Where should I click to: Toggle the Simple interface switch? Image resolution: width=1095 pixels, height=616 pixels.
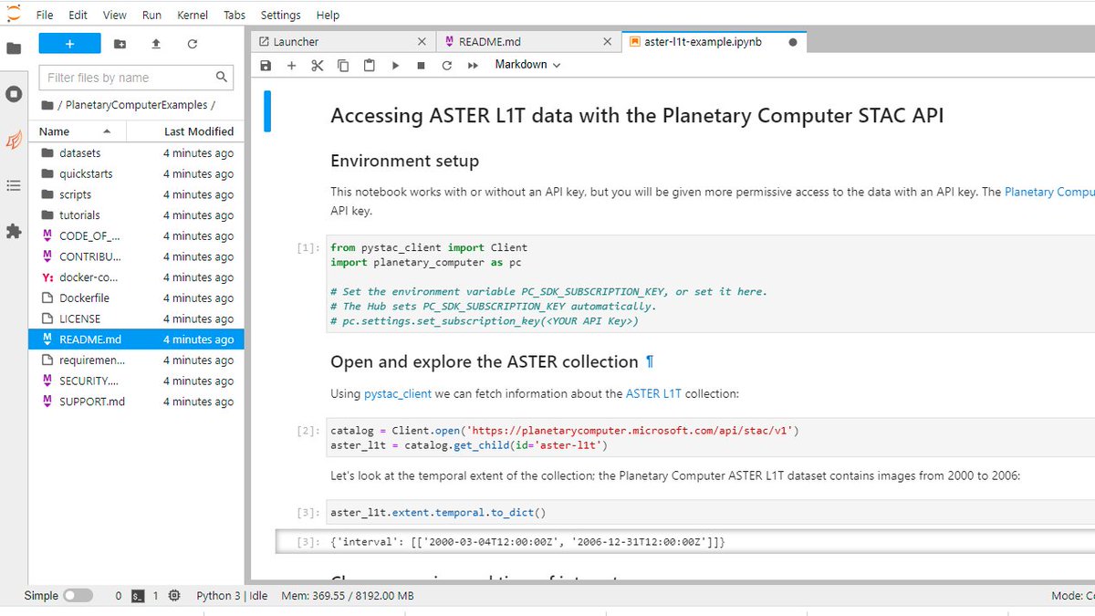78,595
